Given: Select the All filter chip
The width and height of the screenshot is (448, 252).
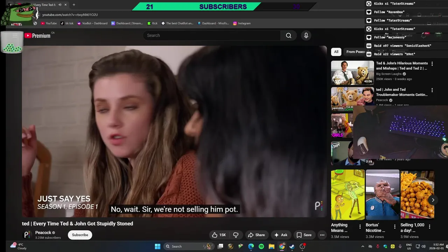Looking at the screenshot, I should pos(336,52).
